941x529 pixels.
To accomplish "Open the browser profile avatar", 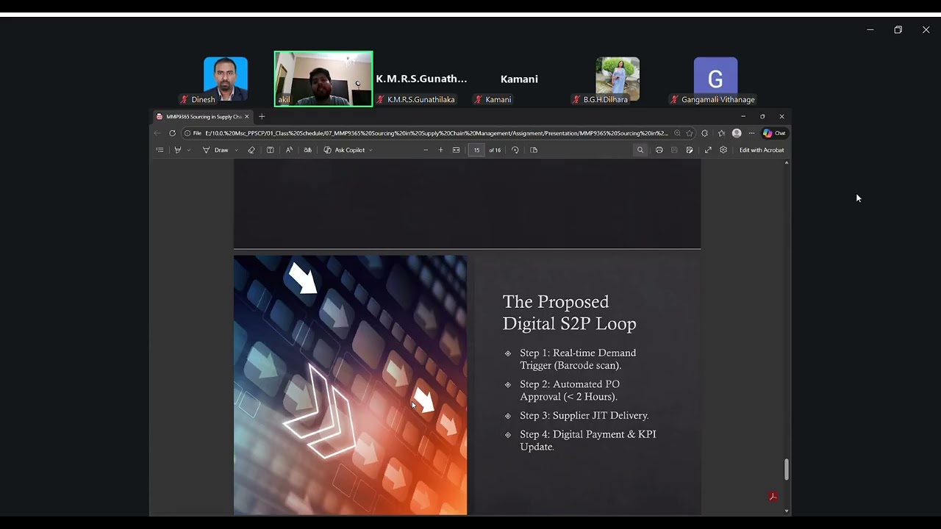I will (737, 133).
